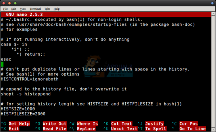Click the GNU nano 2.5.3 title bar
This screenshot has height=132, width=216.
106,14
